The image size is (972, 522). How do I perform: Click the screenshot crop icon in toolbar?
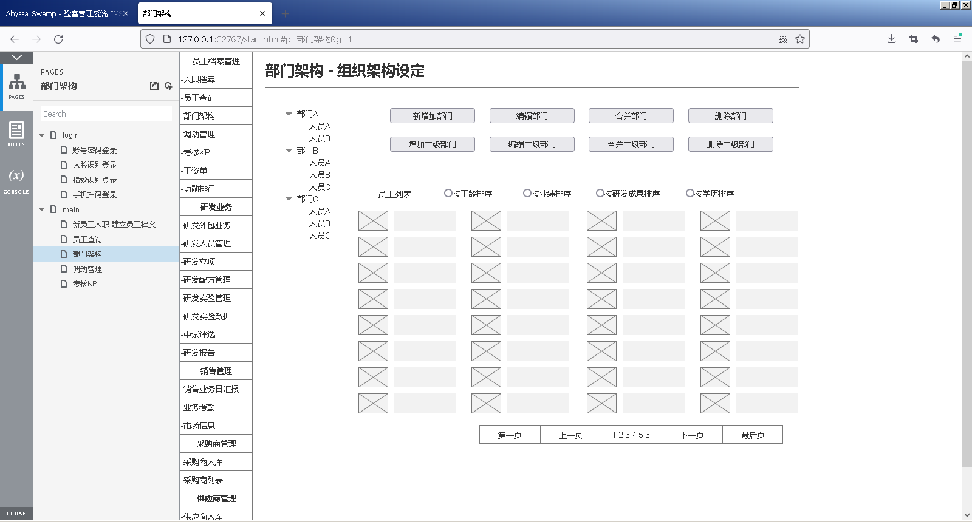click(x=913, y=39)
